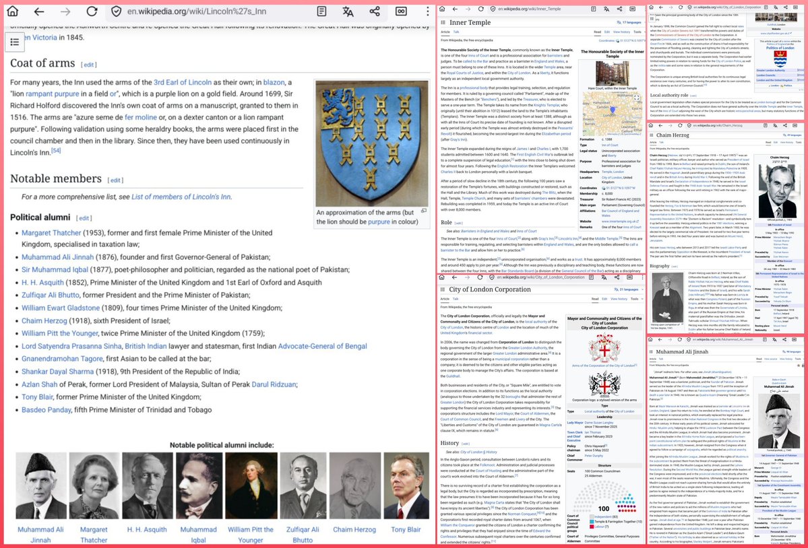Open List of members of Lincoln's Inn link
The image size is (808, 548).
coord(181,197)
